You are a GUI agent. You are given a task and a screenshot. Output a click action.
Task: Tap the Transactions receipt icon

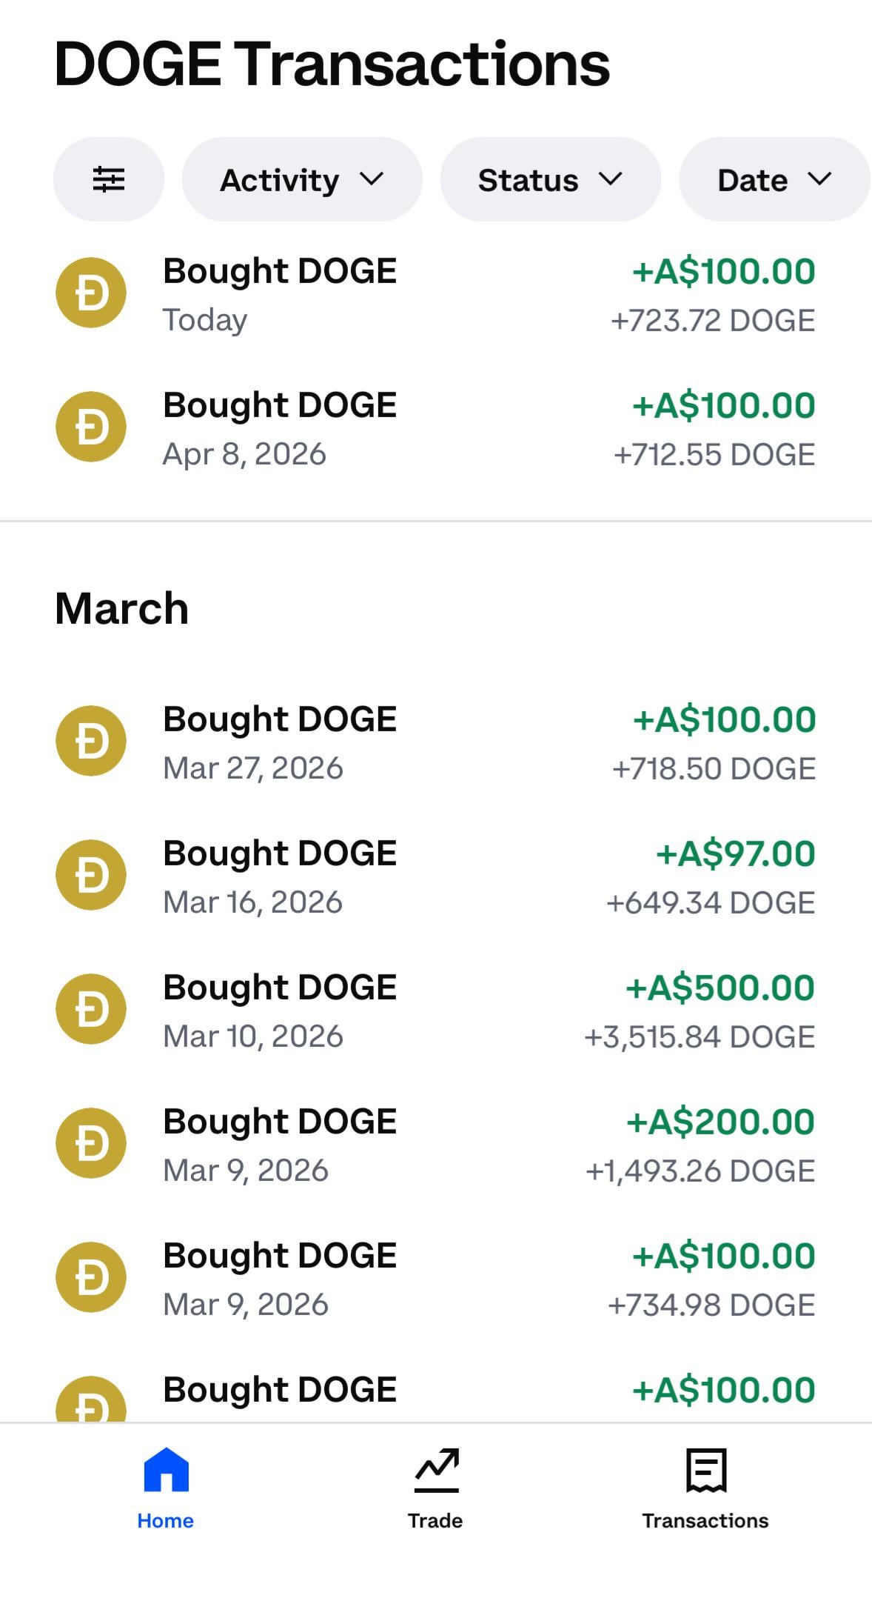pyautogui.click(x=705, y=1469)
